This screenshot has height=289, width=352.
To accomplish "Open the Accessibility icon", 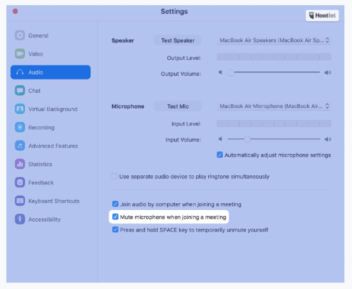I will [x=20, y=219].
